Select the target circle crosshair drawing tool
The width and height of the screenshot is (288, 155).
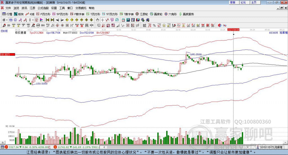point(57,26)
